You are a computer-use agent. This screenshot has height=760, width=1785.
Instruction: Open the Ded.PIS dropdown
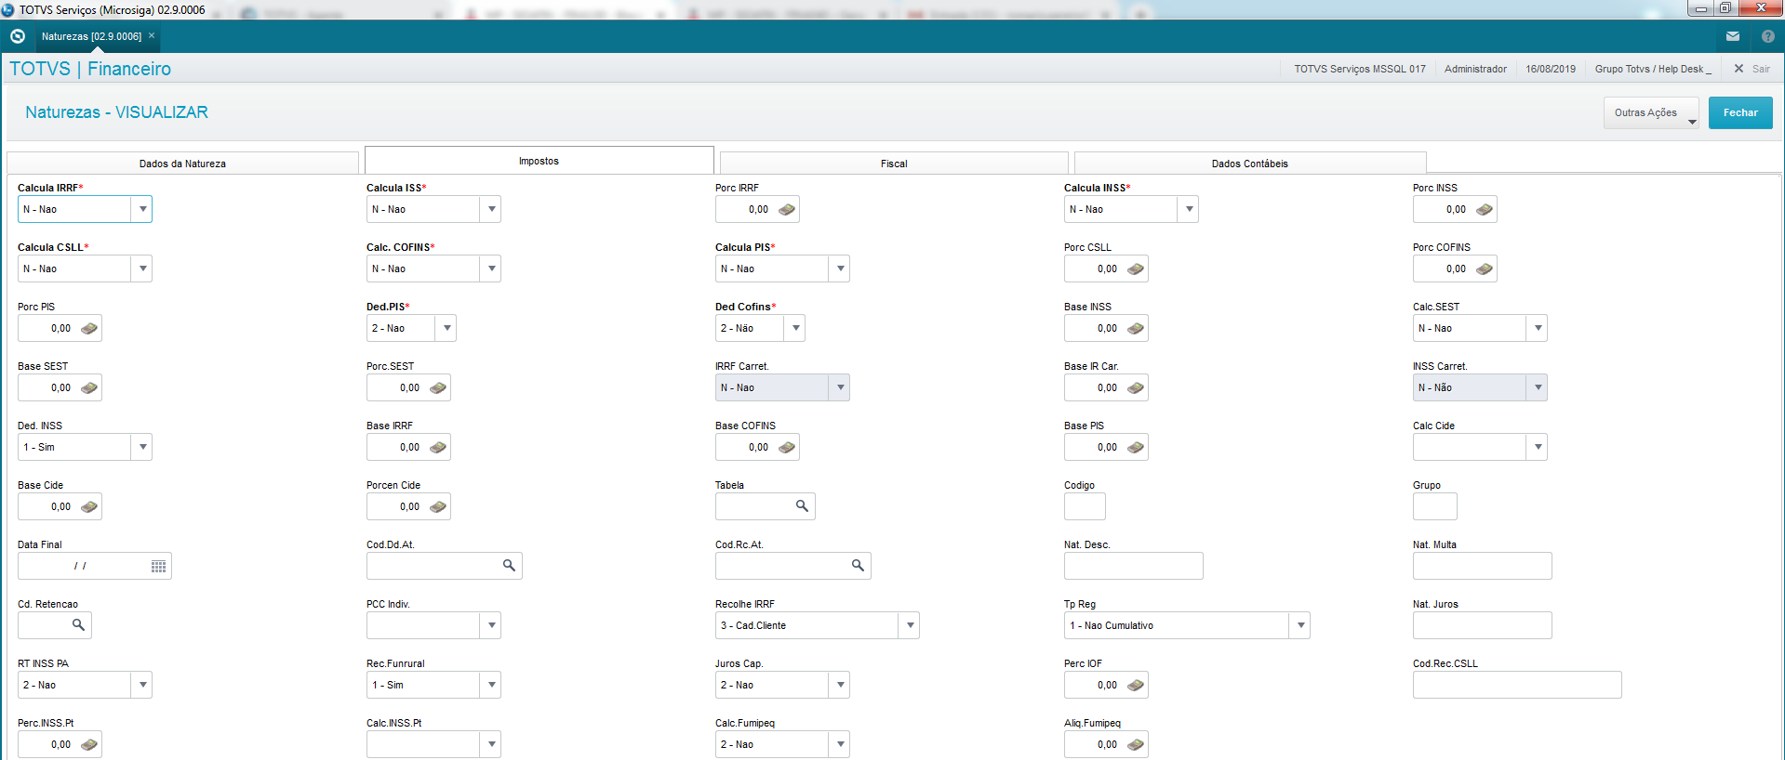(x=446, y=328)
